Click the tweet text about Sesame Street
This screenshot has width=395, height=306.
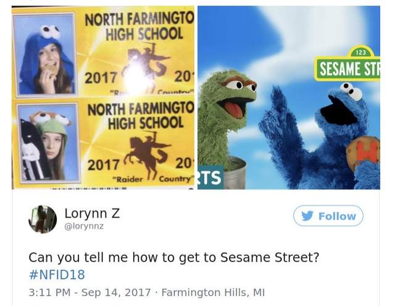[174, 257]
